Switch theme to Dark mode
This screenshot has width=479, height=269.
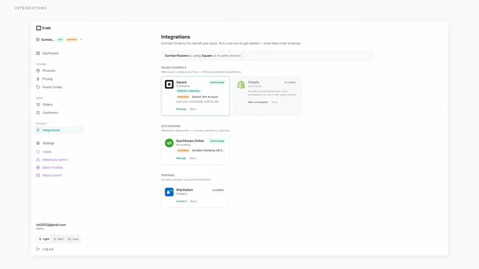(x=59, y=239)
